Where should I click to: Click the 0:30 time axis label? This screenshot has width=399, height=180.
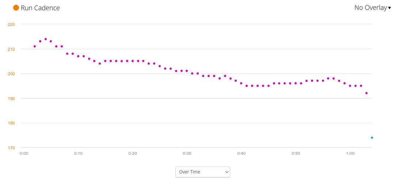coord(187,153)
